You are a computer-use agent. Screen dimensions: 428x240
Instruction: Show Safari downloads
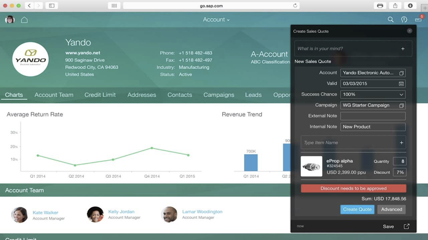(x=410, y=5)
